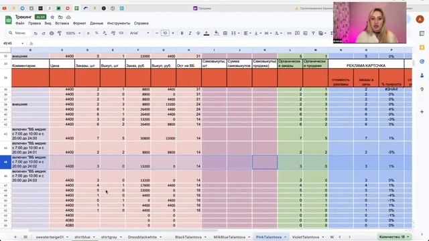This screenshot has height=241, width=429.
Task: Click the move to folder icon
Action: click(60, 17)
